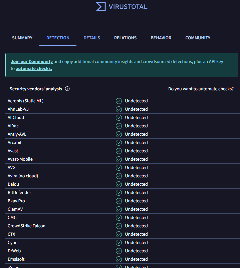The image size is (240, 268).
Task: Click the checkmark icon in the CrowdStrike Falcon row
Action: coord(119,226)
